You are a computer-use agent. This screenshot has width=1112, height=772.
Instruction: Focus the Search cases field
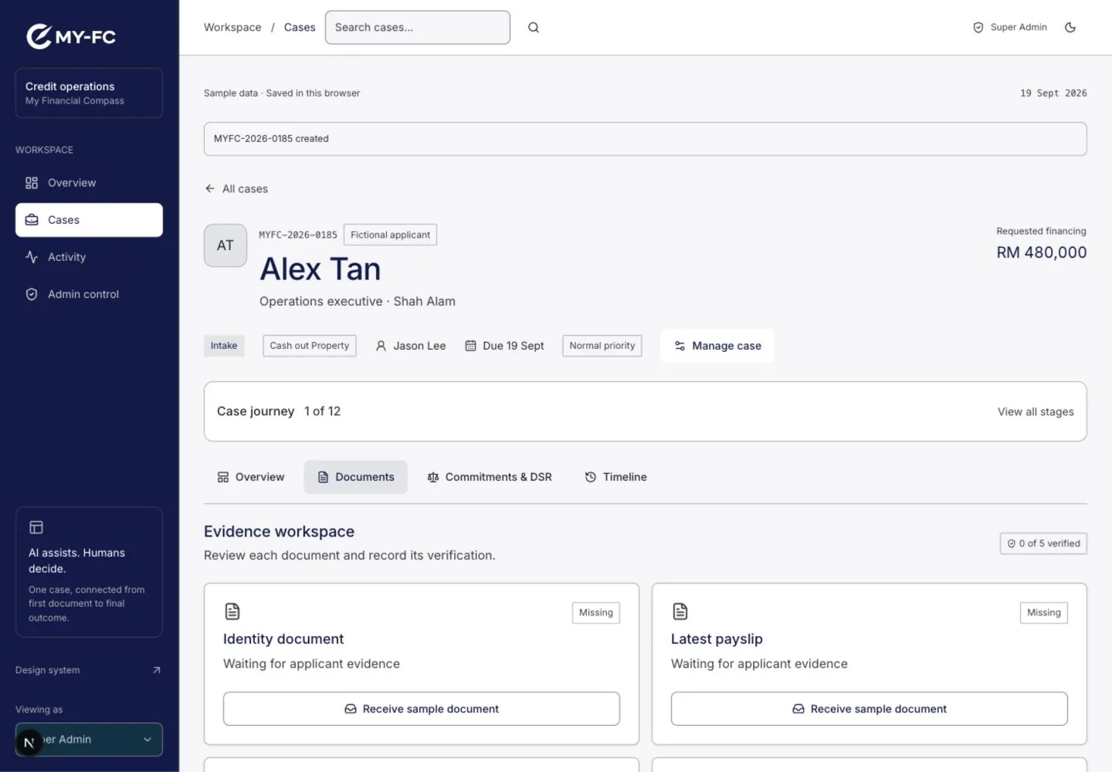tap(418, 28)
